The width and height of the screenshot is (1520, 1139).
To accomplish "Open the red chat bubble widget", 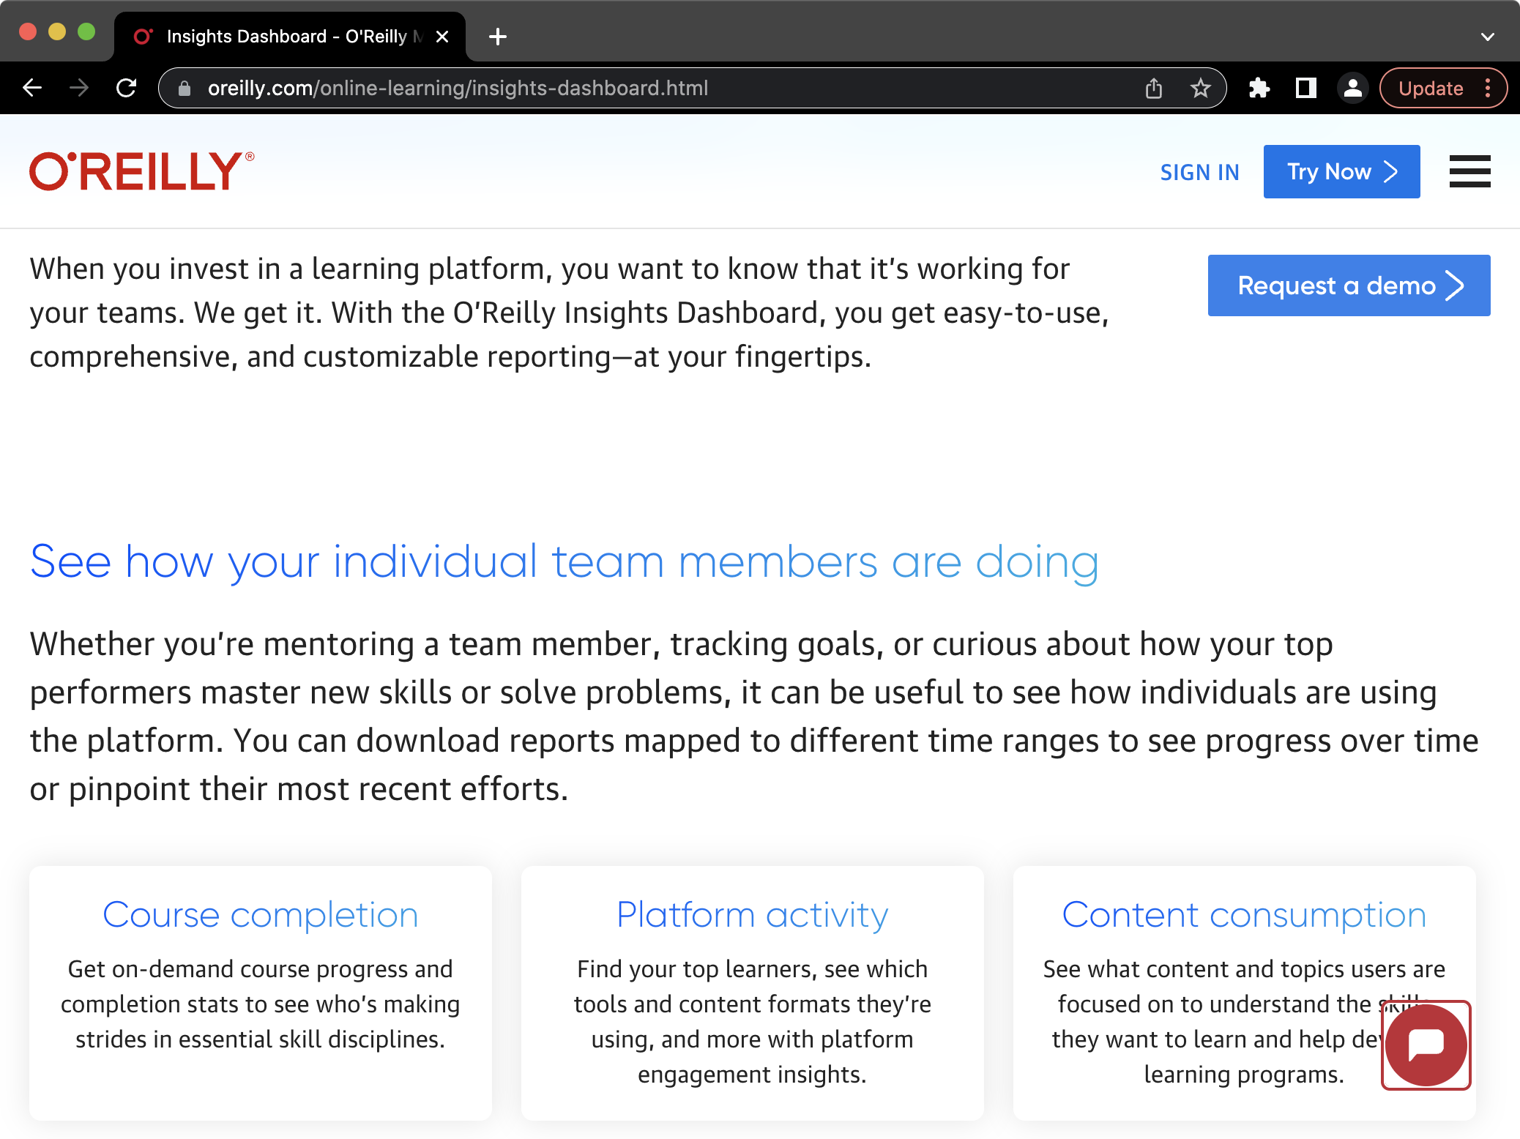I will (1426, 1045).
